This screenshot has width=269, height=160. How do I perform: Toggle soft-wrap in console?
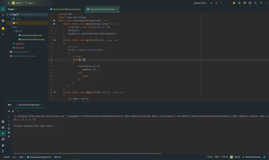coord(9,125)
